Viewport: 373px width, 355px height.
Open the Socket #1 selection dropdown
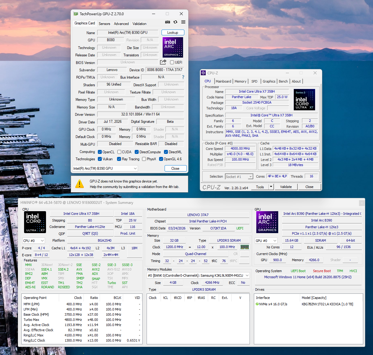point(239,177)
